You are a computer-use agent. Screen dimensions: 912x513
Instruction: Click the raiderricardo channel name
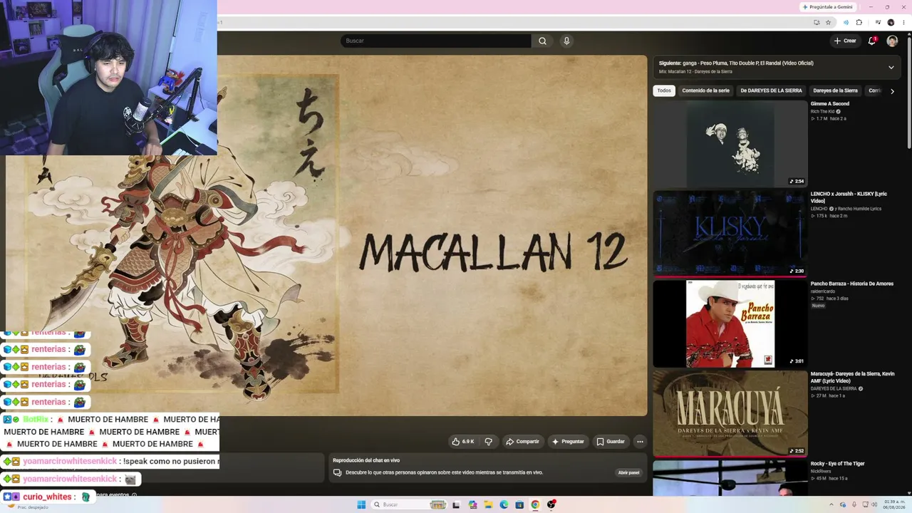(823, 291)
